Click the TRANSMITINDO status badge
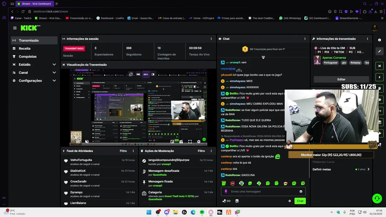The image size is (386, 217). [x=74, y=49]
